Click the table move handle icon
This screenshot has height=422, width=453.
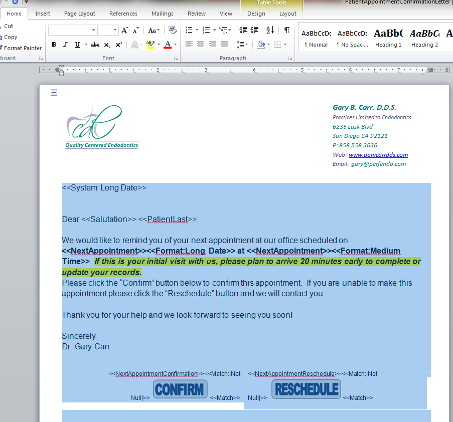pos(54,92)
